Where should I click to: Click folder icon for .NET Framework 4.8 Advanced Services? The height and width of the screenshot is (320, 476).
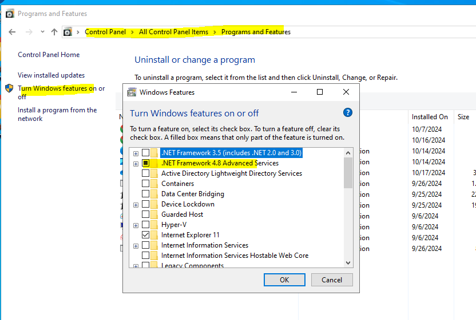pos(154,163)
